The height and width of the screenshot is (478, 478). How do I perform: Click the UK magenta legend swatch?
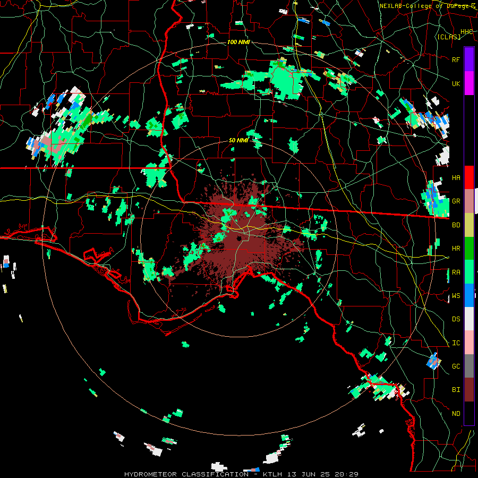pos(469,83)
